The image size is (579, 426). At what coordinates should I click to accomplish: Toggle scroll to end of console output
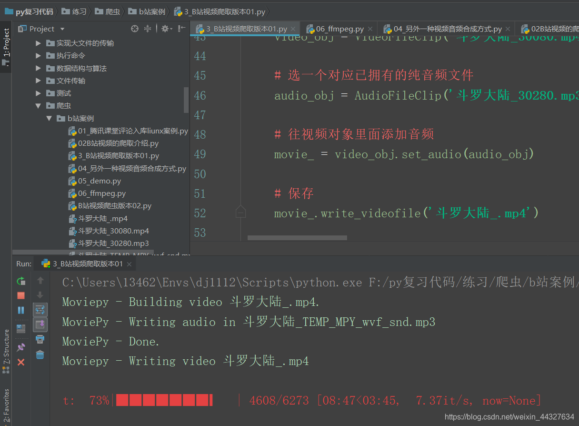pos(40,325)
